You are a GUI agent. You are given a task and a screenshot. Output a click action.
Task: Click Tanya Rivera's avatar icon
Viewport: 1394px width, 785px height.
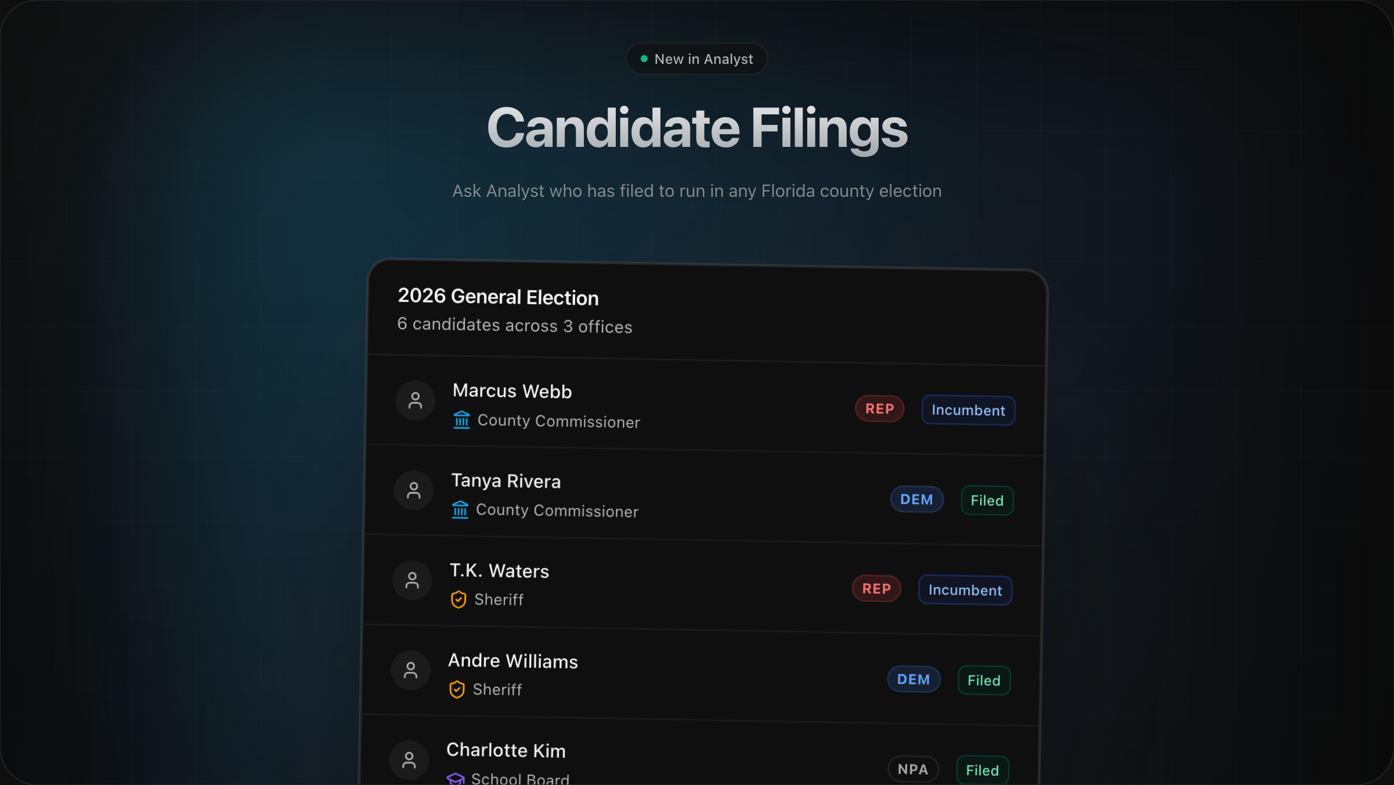click(414, 491)
